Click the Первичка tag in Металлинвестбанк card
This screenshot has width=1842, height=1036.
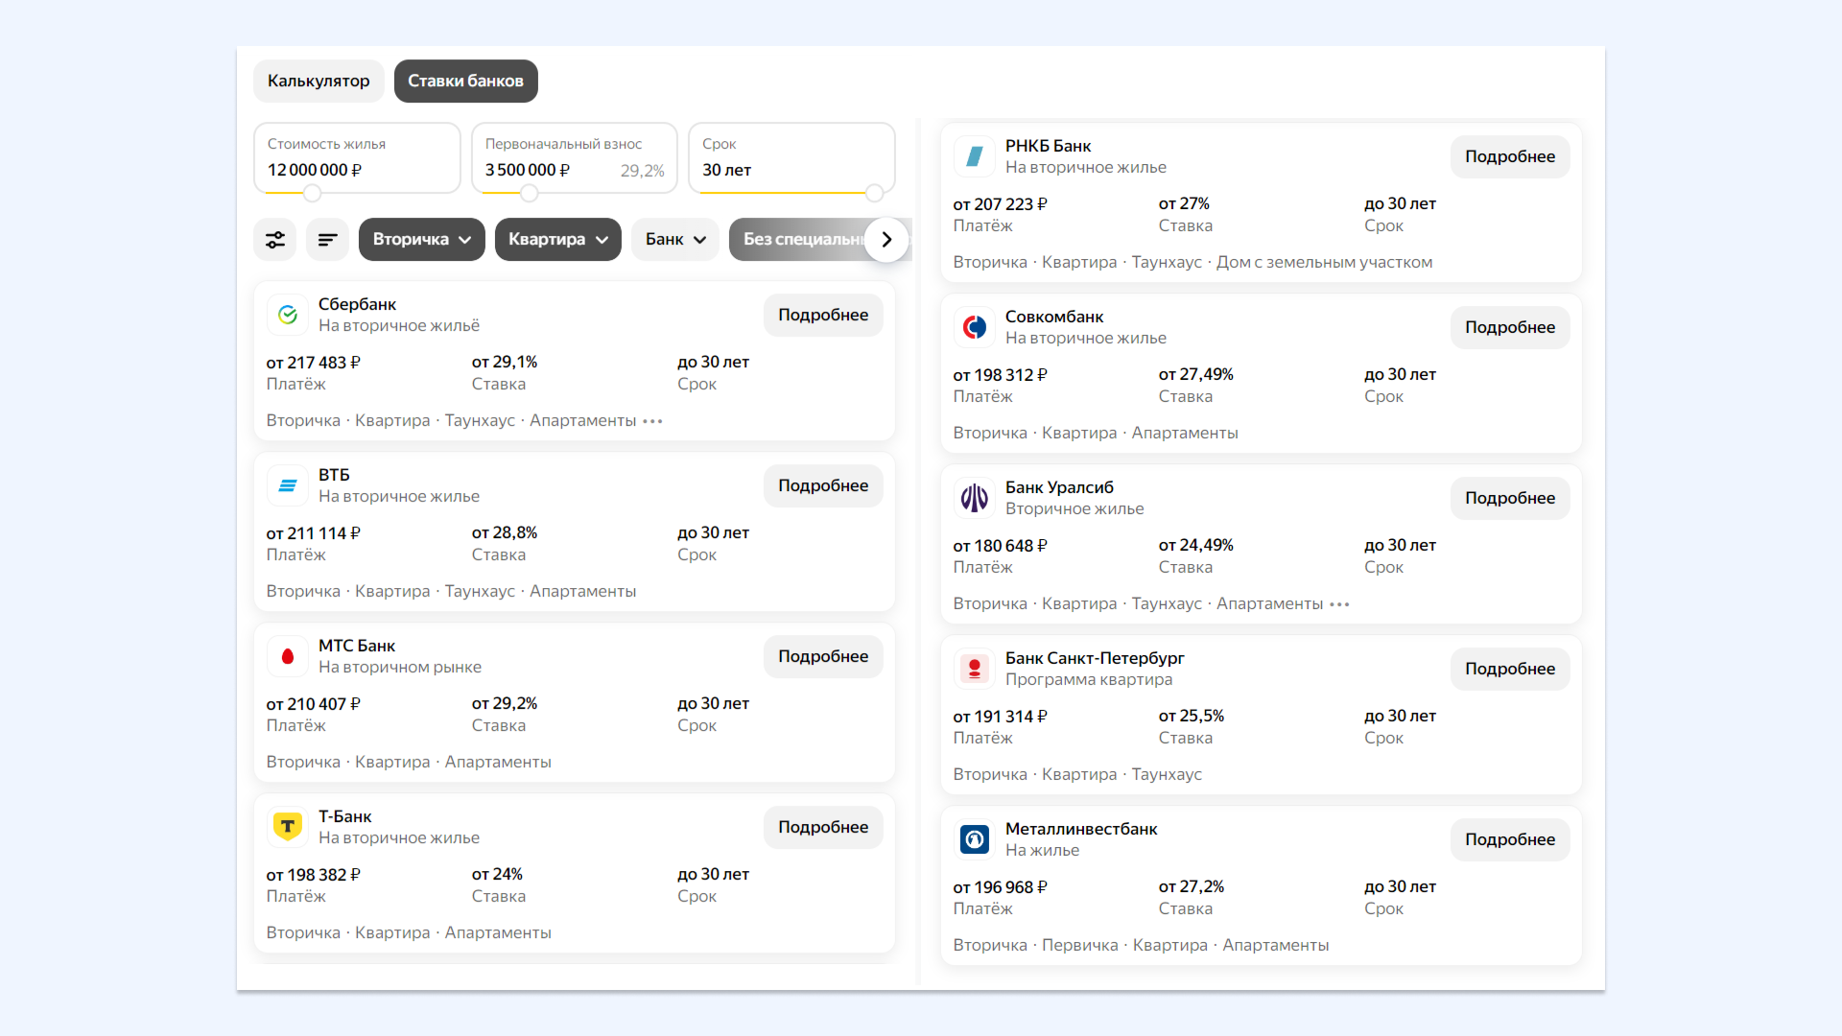[1080, 945]
